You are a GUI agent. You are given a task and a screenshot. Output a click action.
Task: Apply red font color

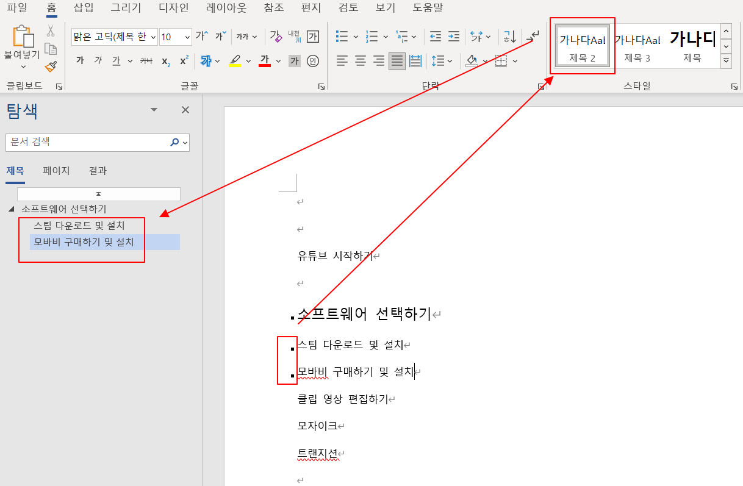tap(265, 61)
